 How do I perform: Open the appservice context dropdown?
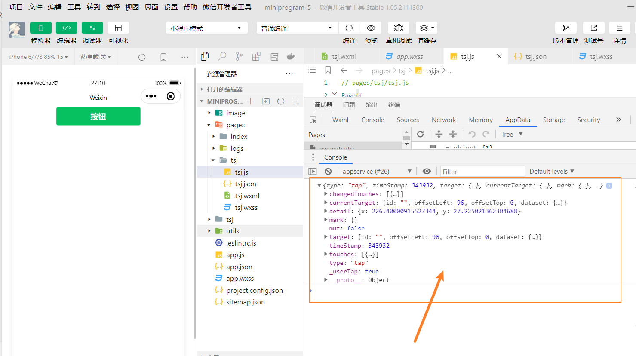pyautogui.click(x=377, y=171)
